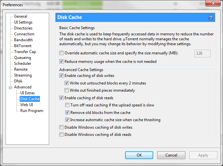The width and height of the screenshot is (223, 166).
Task: Go to the Web UI settings page
Action: 27,105
